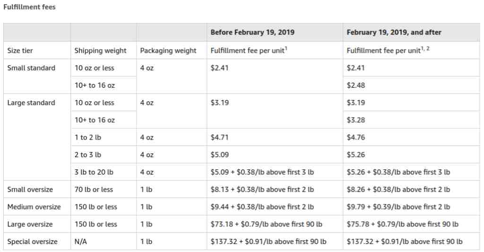Viewport: 484px width, 252px height.
Task: Click the Packaging weight column header
Action: (x=168, y=50)
